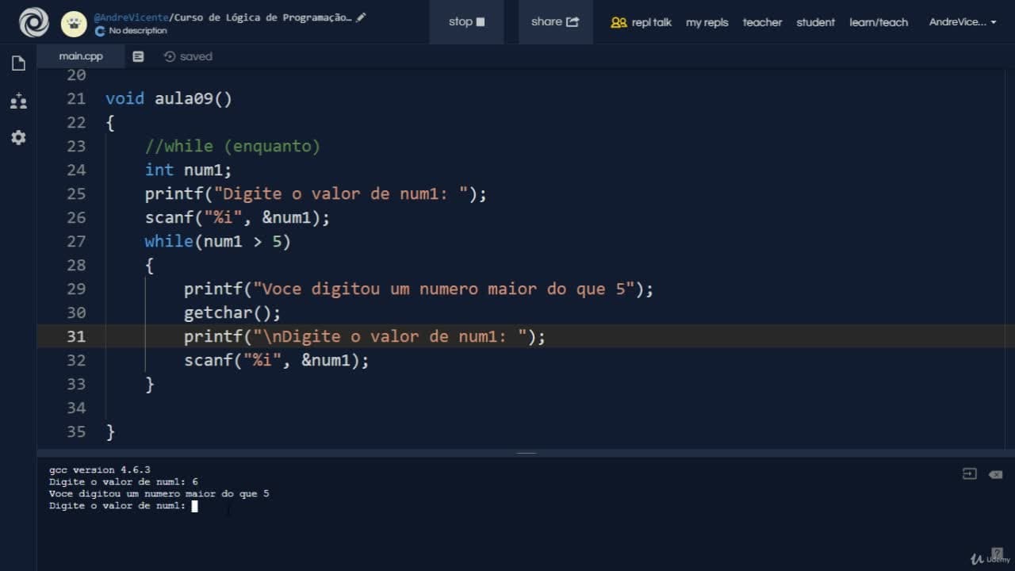Image resolution: width=1015 pixels, height=571 pixels.
Task: Click the Repl.it spiral logo
Action: (33, 22)
